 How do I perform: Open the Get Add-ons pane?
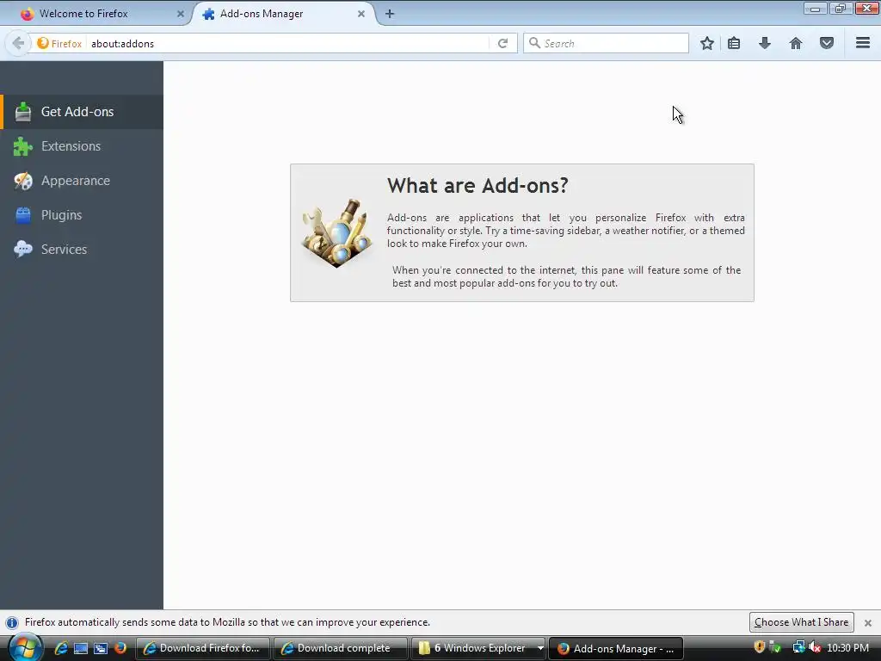tap(82, 112)
